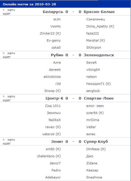The image size is (131, 181).
Task: Click player олег94 (К)
Action: click(x=95, y=113)
